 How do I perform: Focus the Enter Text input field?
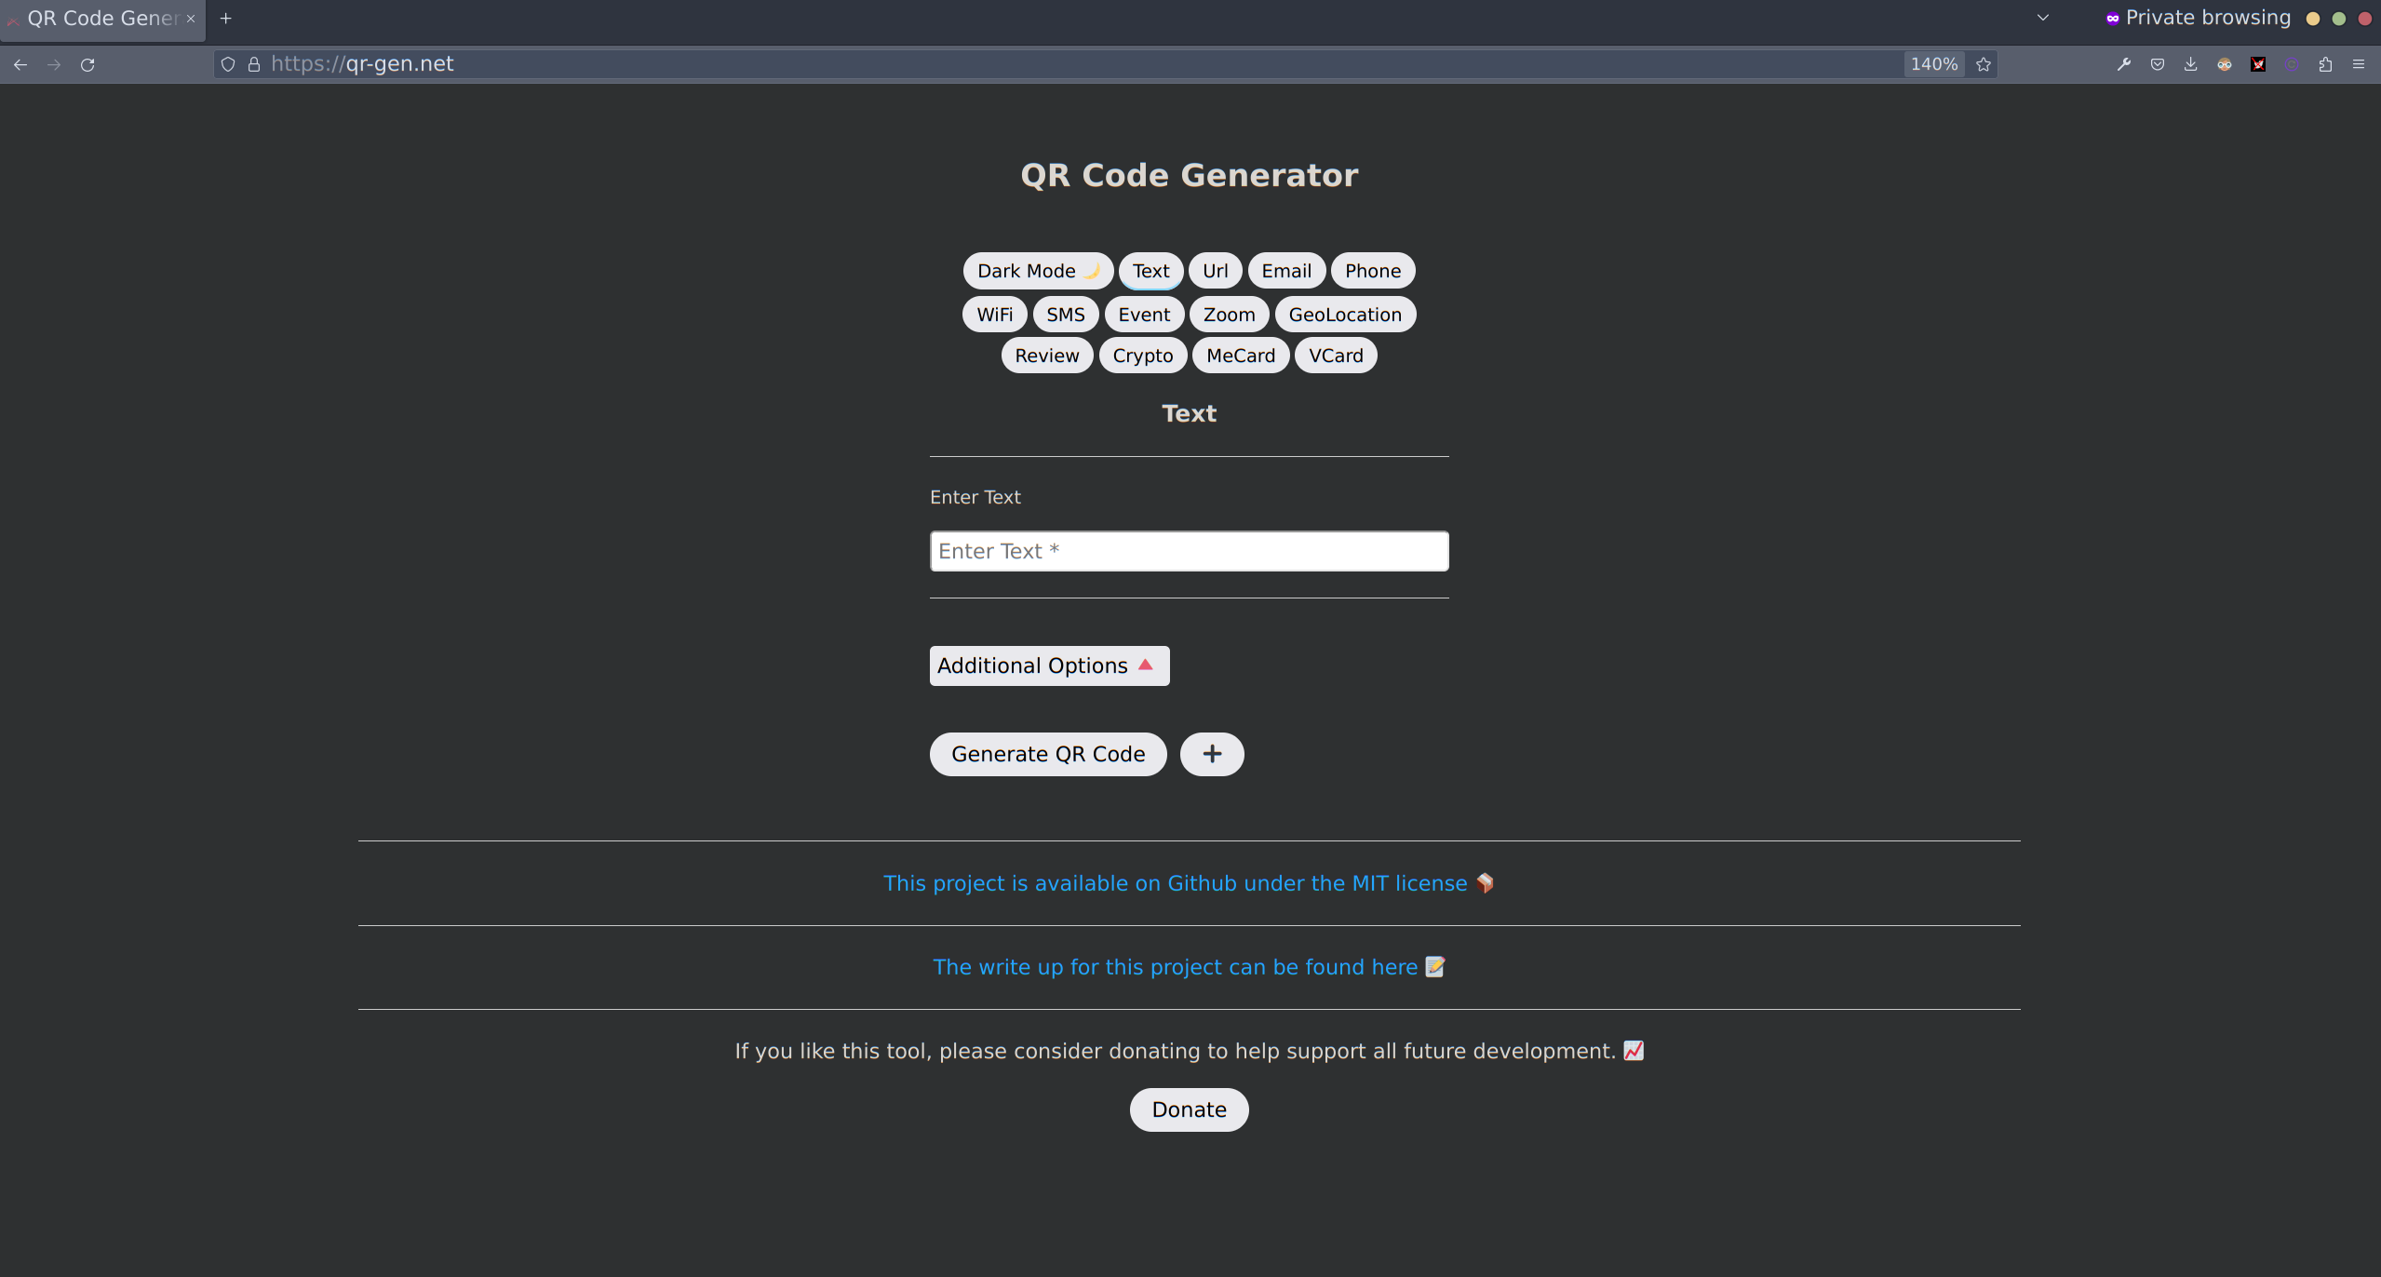click(1188, 551)
